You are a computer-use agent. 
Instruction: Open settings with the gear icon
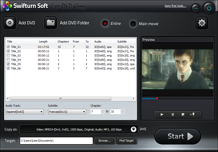point(202,23)
